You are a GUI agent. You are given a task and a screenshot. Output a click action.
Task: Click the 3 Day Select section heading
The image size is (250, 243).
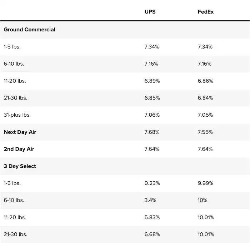(x=20, y=166)
